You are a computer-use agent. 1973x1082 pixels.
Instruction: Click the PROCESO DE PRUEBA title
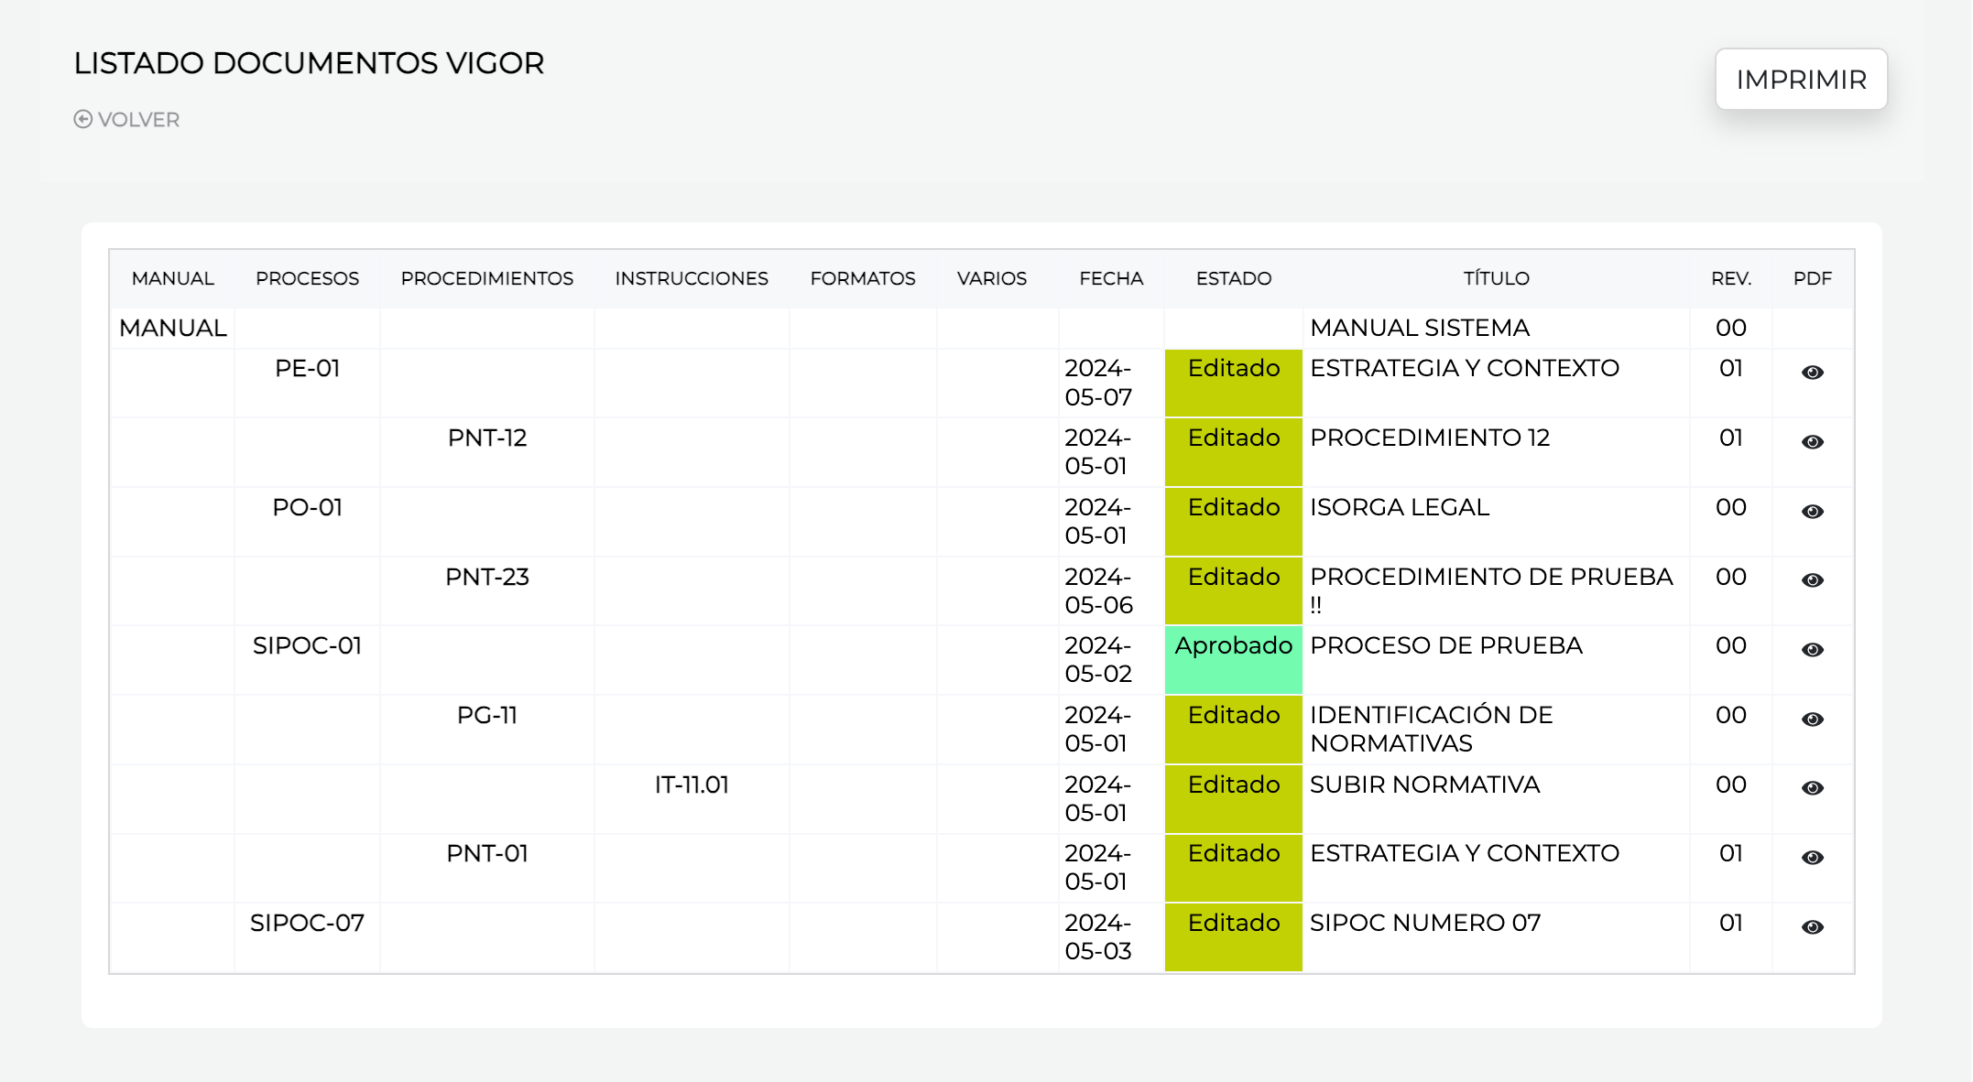1446,645
